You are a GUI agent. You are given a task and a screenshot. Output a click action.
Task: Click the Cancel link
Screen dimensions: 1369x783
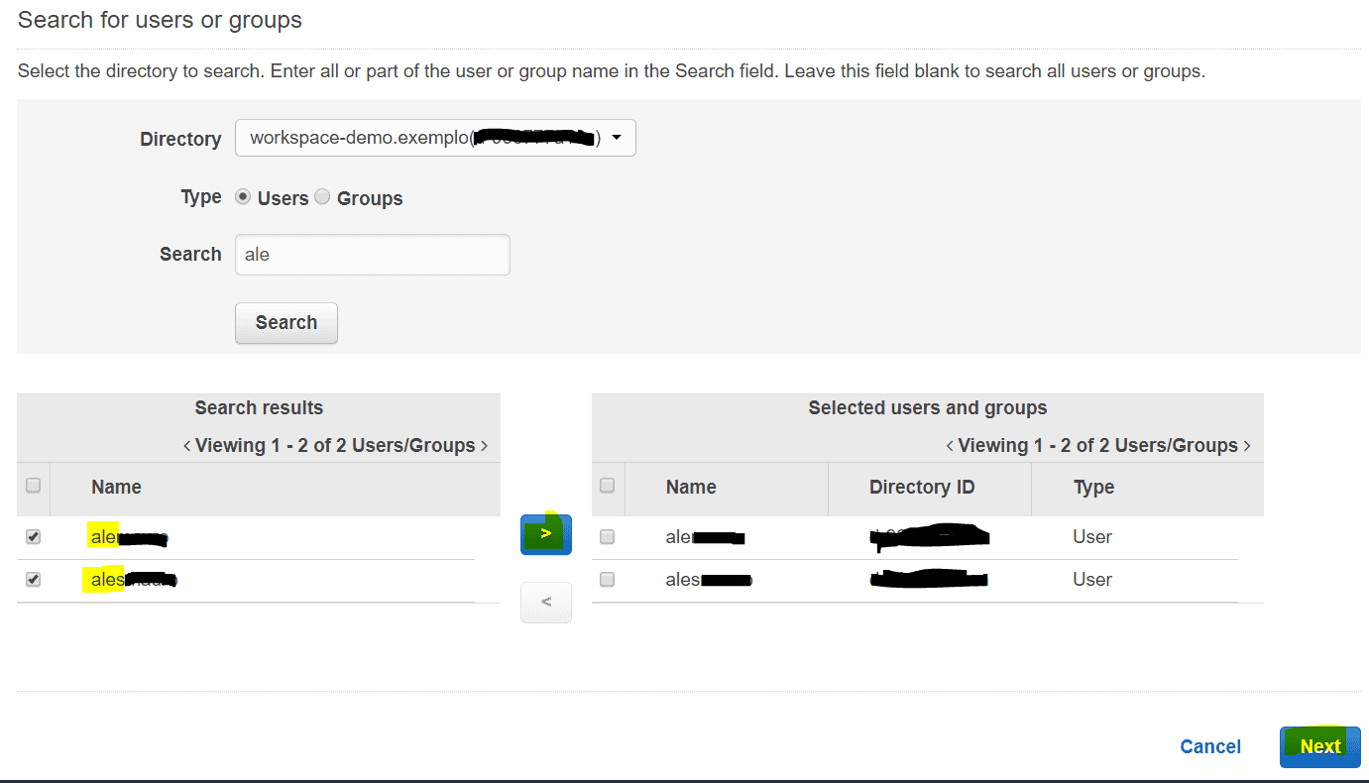[x=1209, y=746]
